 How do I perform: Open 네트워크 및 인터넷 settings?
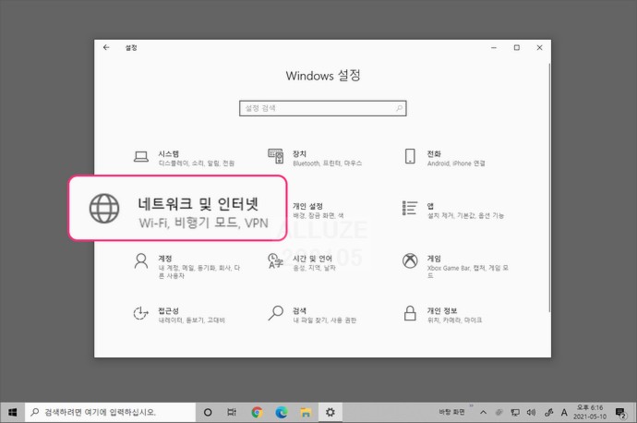(178, 208)
